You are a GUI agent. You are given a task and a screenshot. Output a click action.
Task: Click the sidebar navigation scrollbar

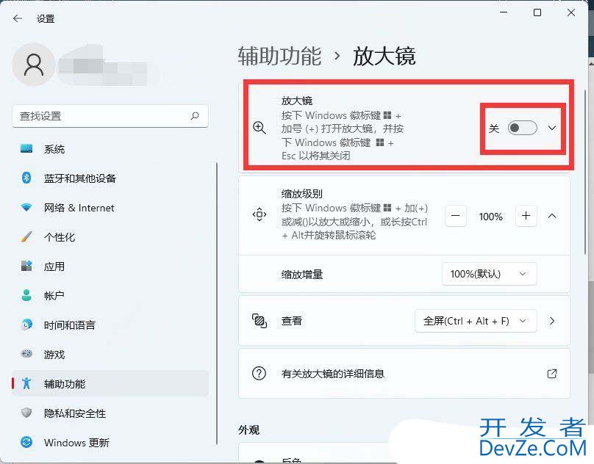(x=217, y=303)
